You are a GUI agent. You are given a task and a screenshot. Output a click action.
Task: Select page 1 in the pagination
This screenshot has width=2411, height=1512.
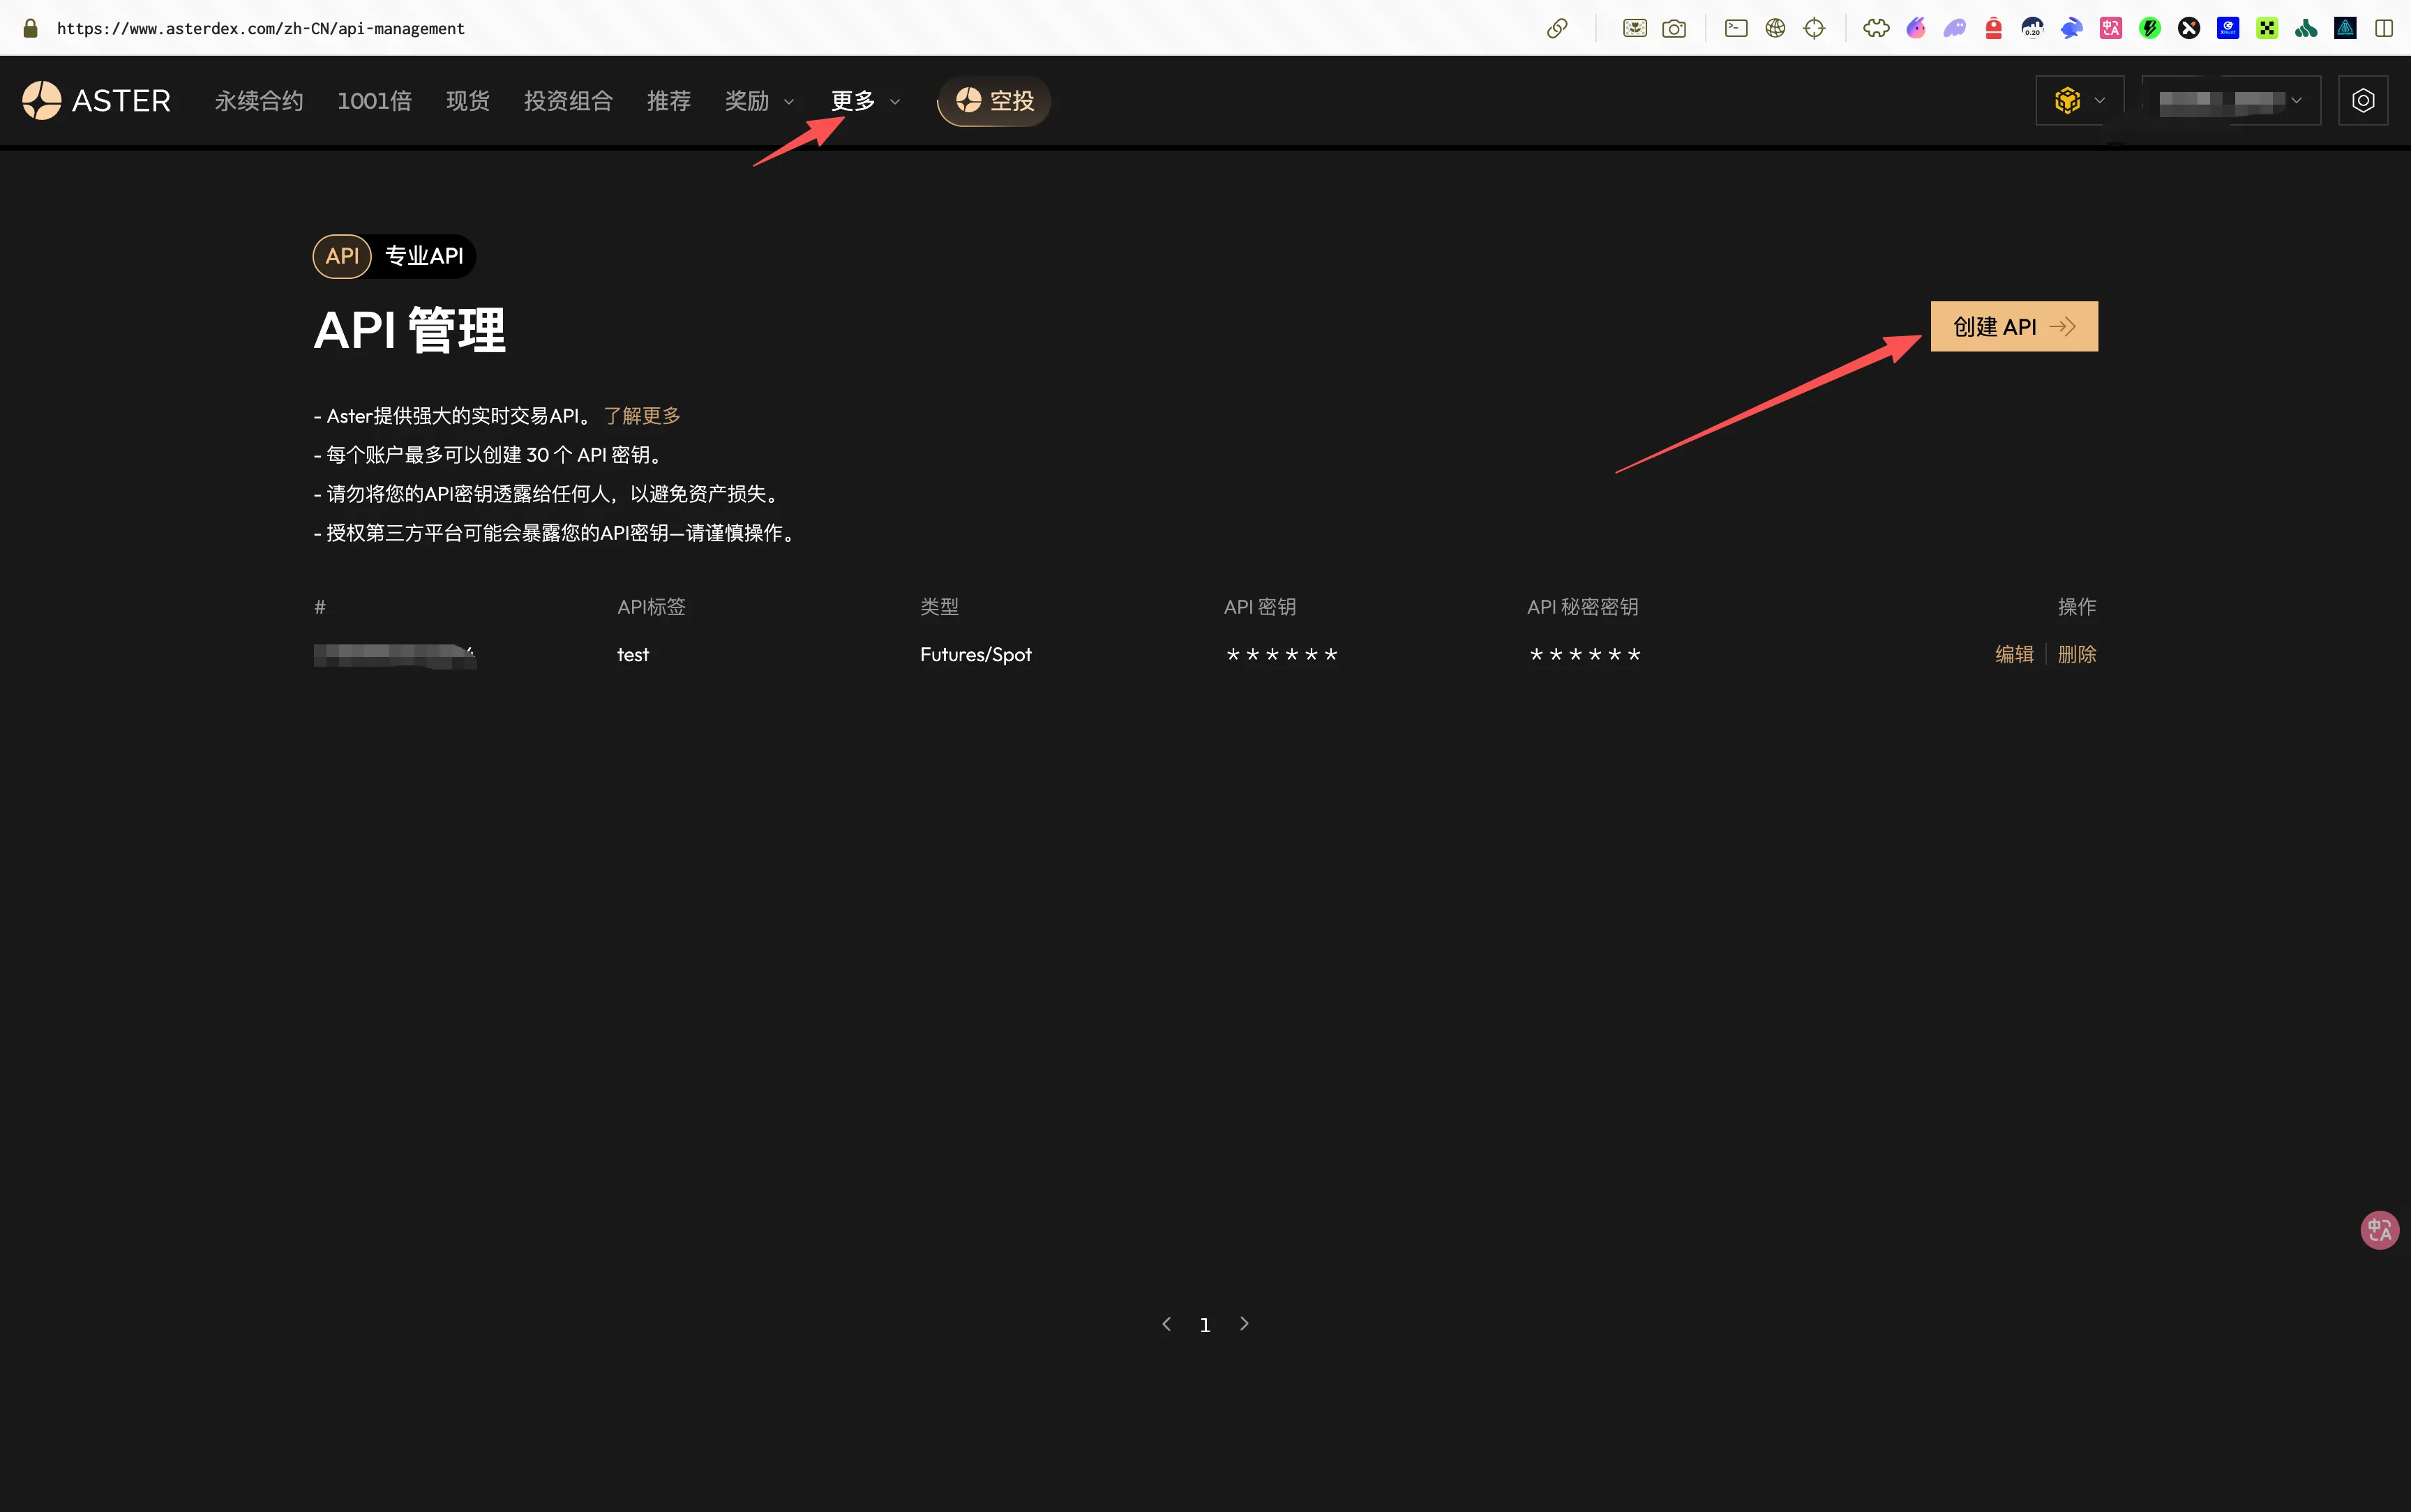(x=1204, y=1324)
